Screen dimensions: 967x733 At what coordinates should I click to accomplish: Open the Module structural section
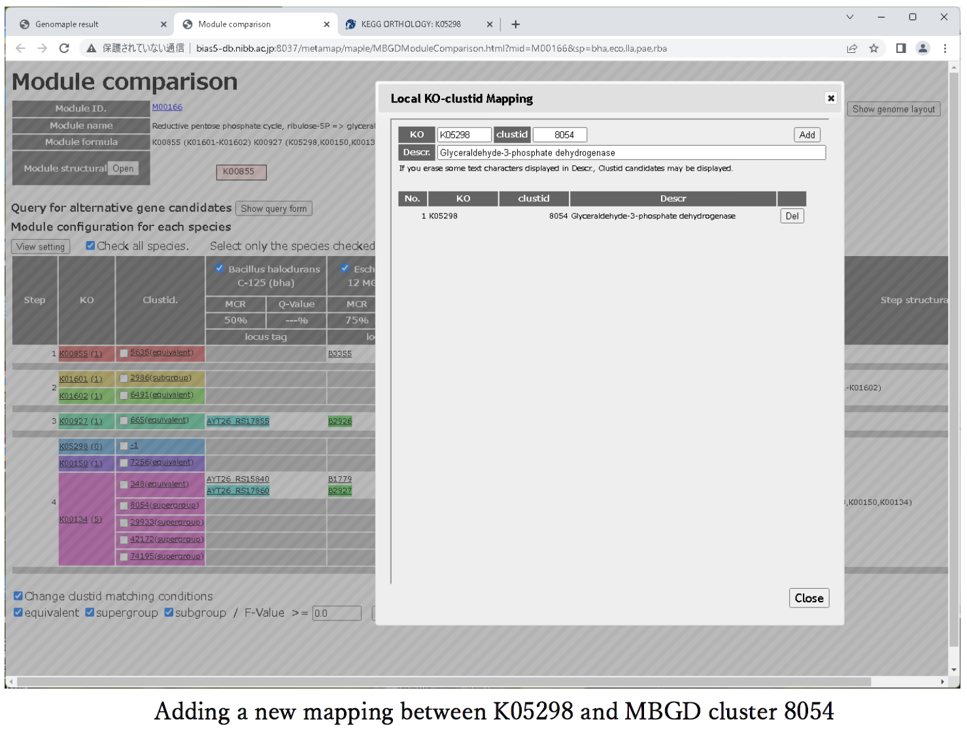[x=123, y=169]
